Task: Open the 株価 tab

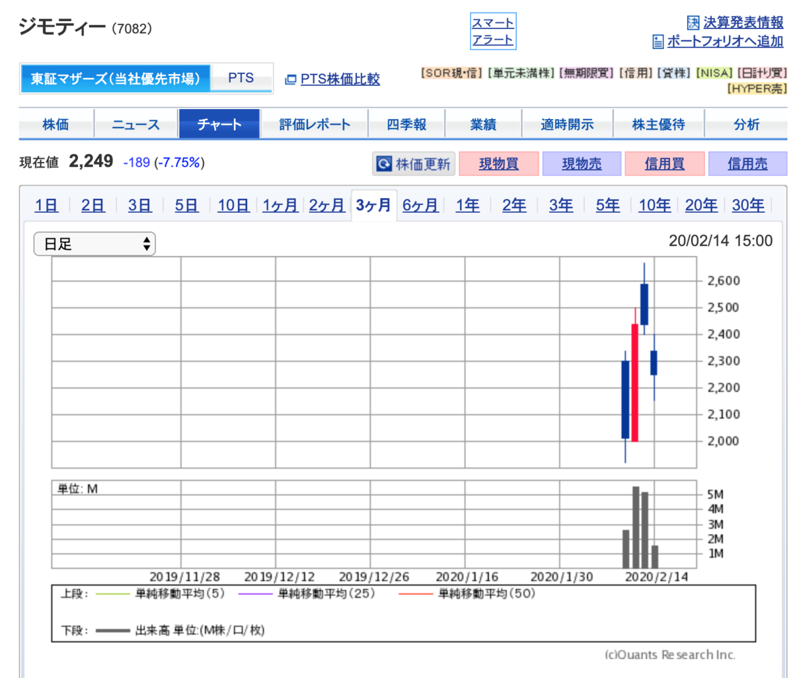Action: (56, 124)
